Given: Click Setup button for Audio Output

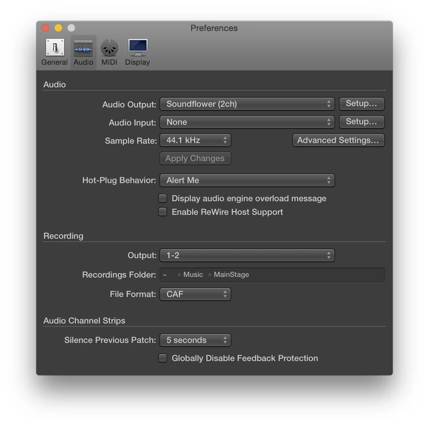Looking at the screenshot, I should click(362, 104).
